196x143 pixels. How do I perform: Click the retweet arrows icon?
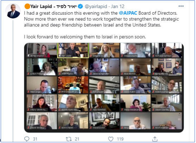point(69,139)
